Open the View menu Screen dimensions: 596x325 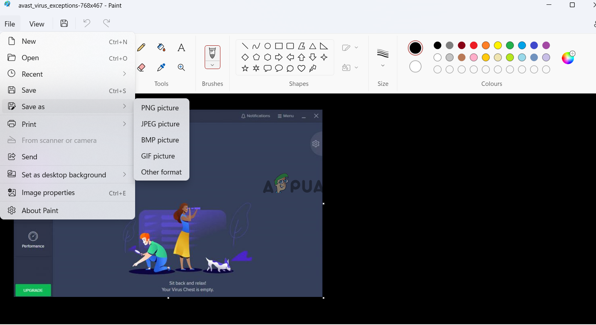pyautogui.click(x=37, y=24)
